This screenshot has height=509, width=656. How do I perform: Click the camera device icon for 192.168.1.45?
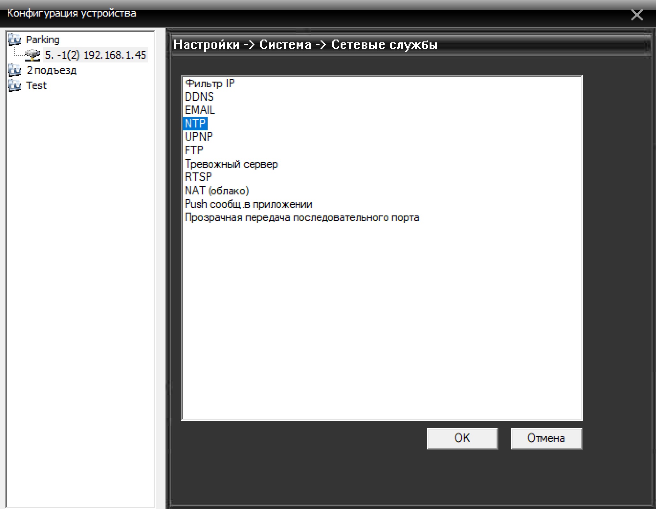click(33, 55)
